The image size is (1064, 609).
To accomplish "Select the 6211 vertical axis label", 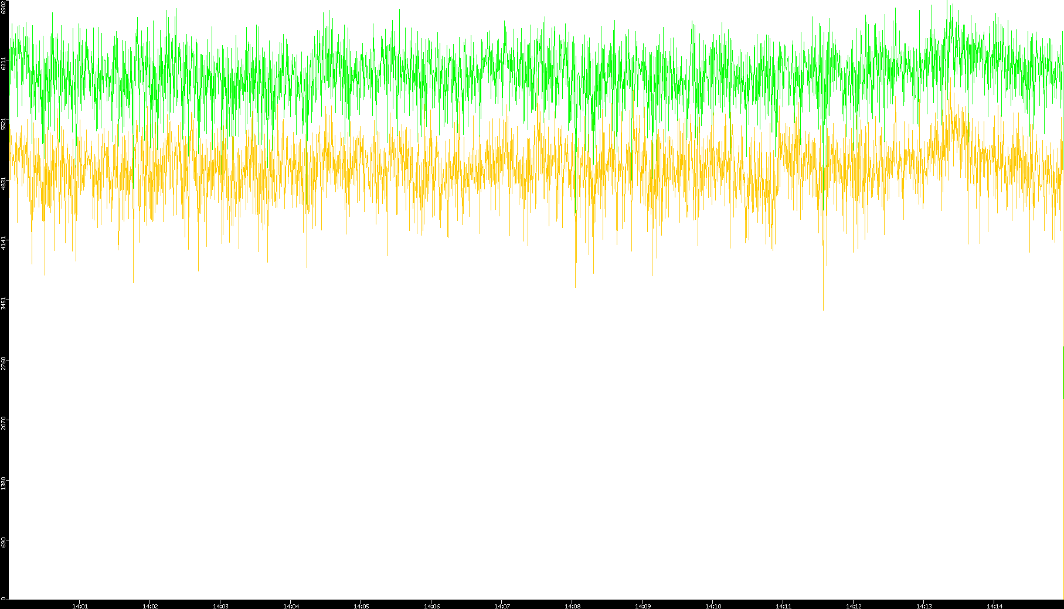I will pyautogui.click(x=4, y=63).
